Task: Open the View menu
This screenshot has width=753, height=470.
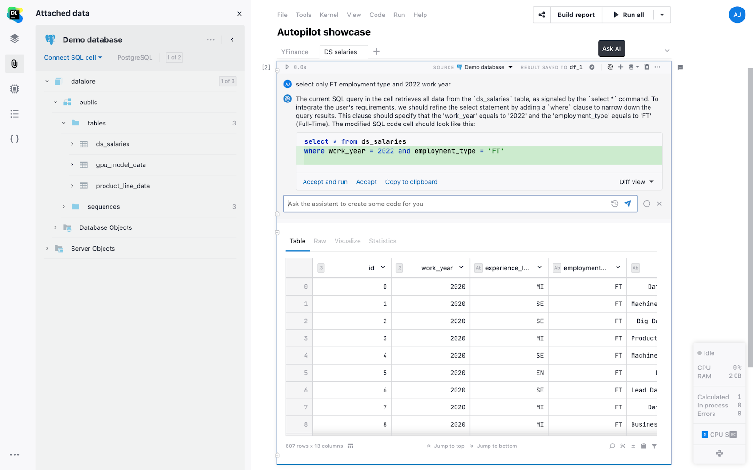Action: 354,15
